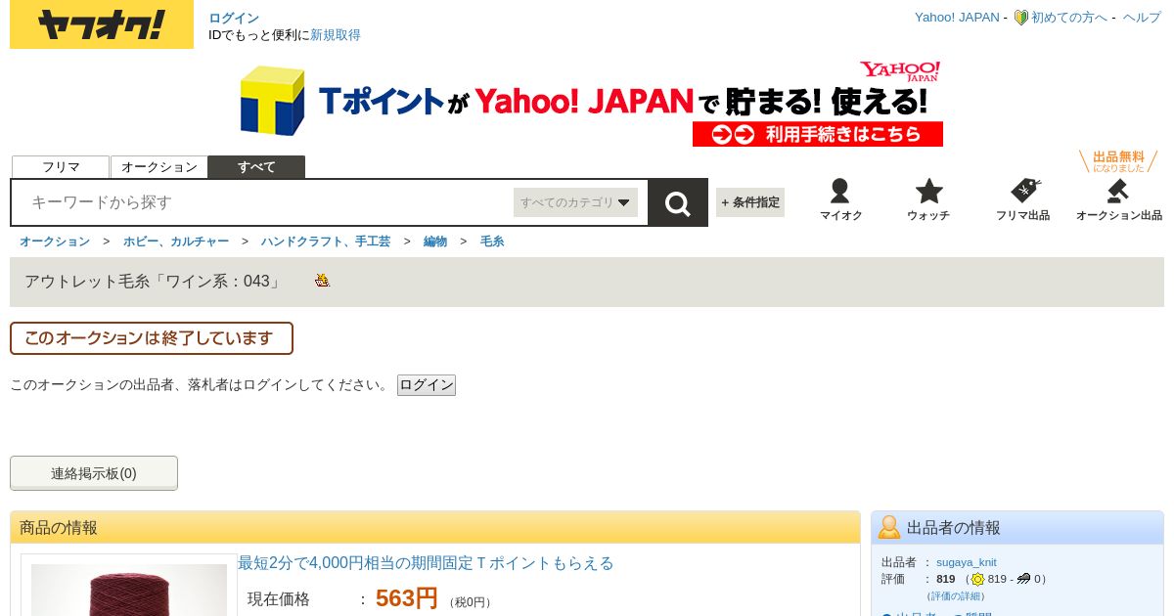
Task: Select the フリマ tab
Action: (x=61, y=167)
